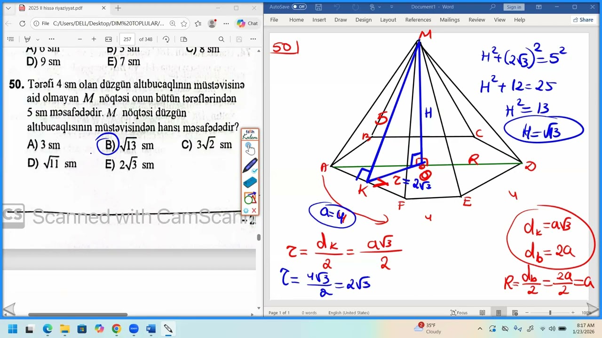The image size is (602, 338).
Task: Close the Fatih Kalem floating toolbar
Action: pyautogui.click(x=254, y=211)
